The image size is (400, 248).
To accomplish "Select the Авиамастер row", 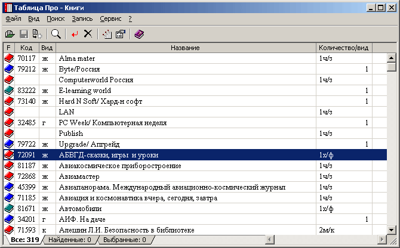I will pos(195,176).
